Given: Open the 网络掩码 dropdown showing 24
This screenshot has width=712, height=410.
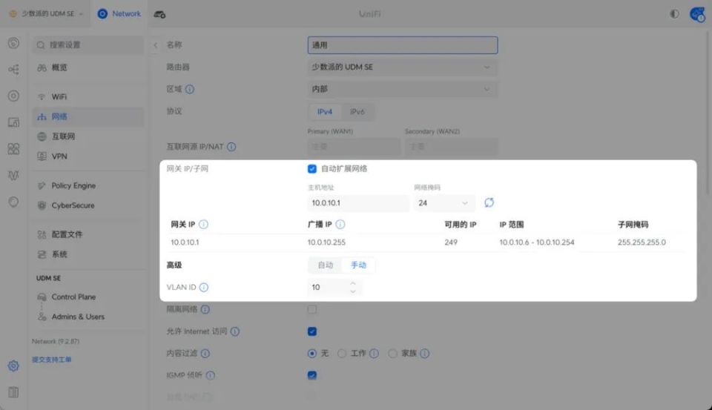Looking at the screenshot, I should [x=444, y=203].
